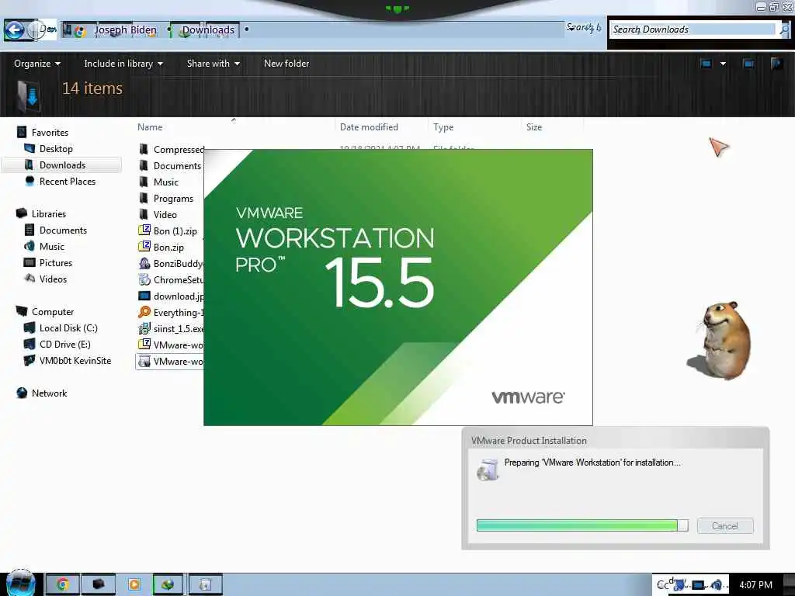Click the black cube taskbar icon
This screenshot has width=795, height=596.
[99, 584]
